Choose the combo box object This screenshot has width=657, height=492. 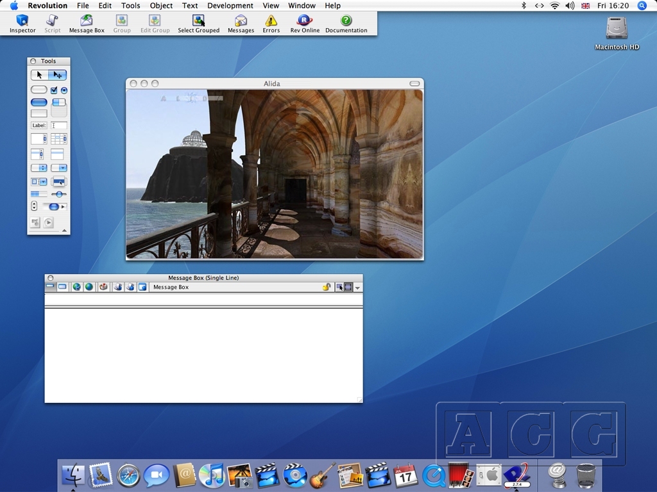(x=39, y=181)
